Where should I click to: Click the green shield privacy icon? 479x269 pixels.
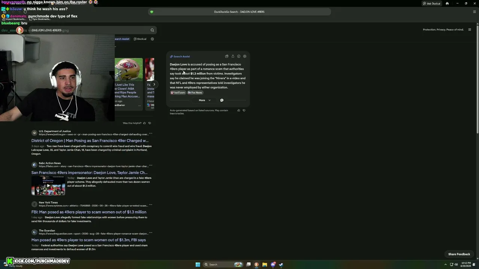(152, 12)
